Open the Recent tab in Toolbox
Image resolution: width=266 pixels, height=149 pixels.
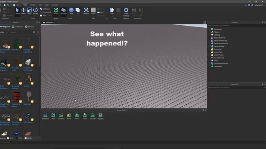coord(30,26)
